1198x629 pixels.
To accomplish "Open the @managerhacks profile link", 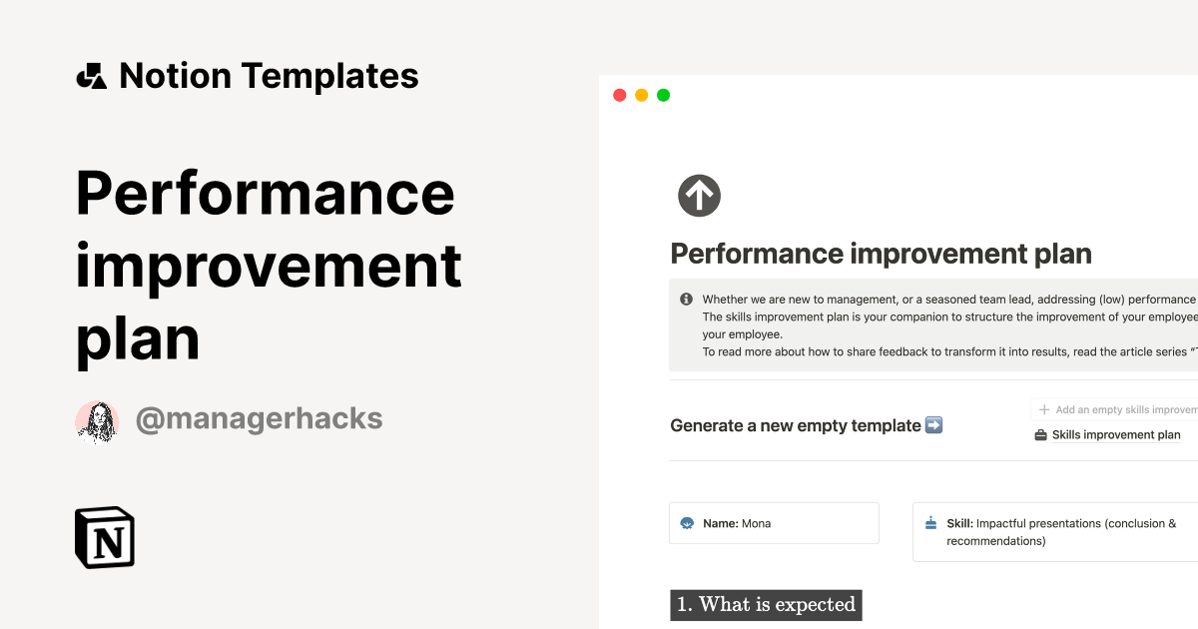I will (259, 418).
